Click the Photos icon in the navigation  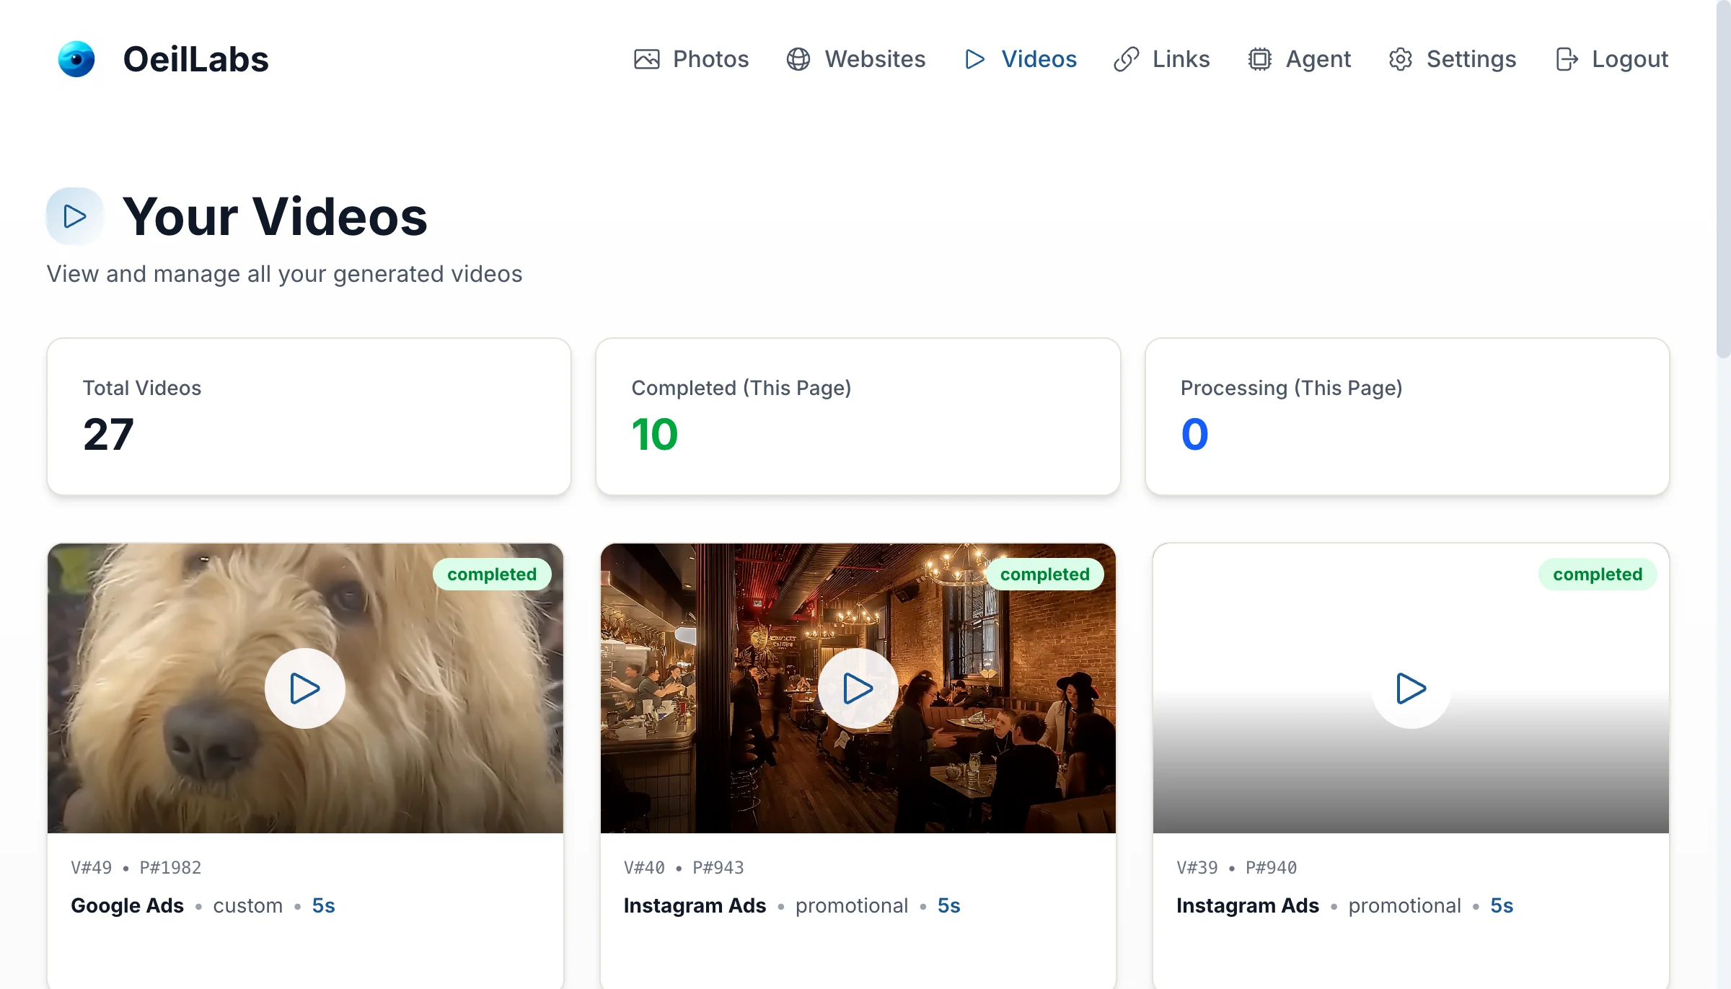tap(648, 59)
